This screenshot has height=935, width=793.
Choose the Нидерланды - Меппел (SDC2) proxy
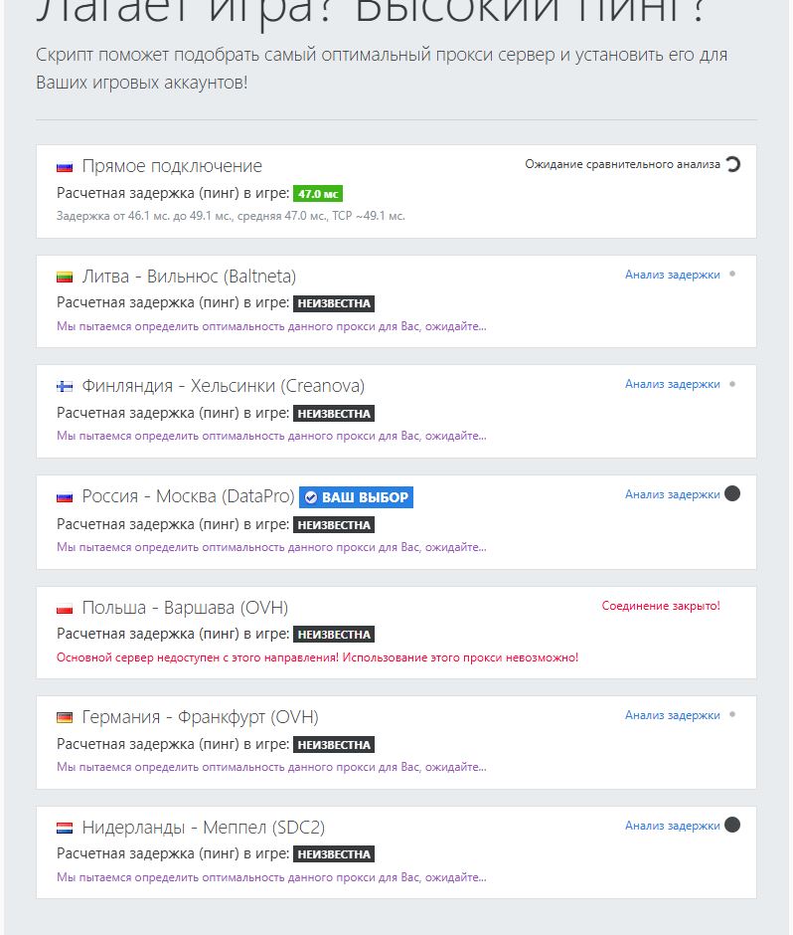coord(203,828)
